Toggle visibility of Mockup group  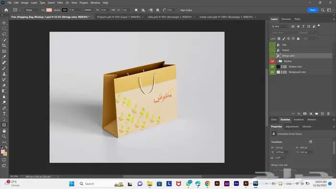tap(272, 61)
